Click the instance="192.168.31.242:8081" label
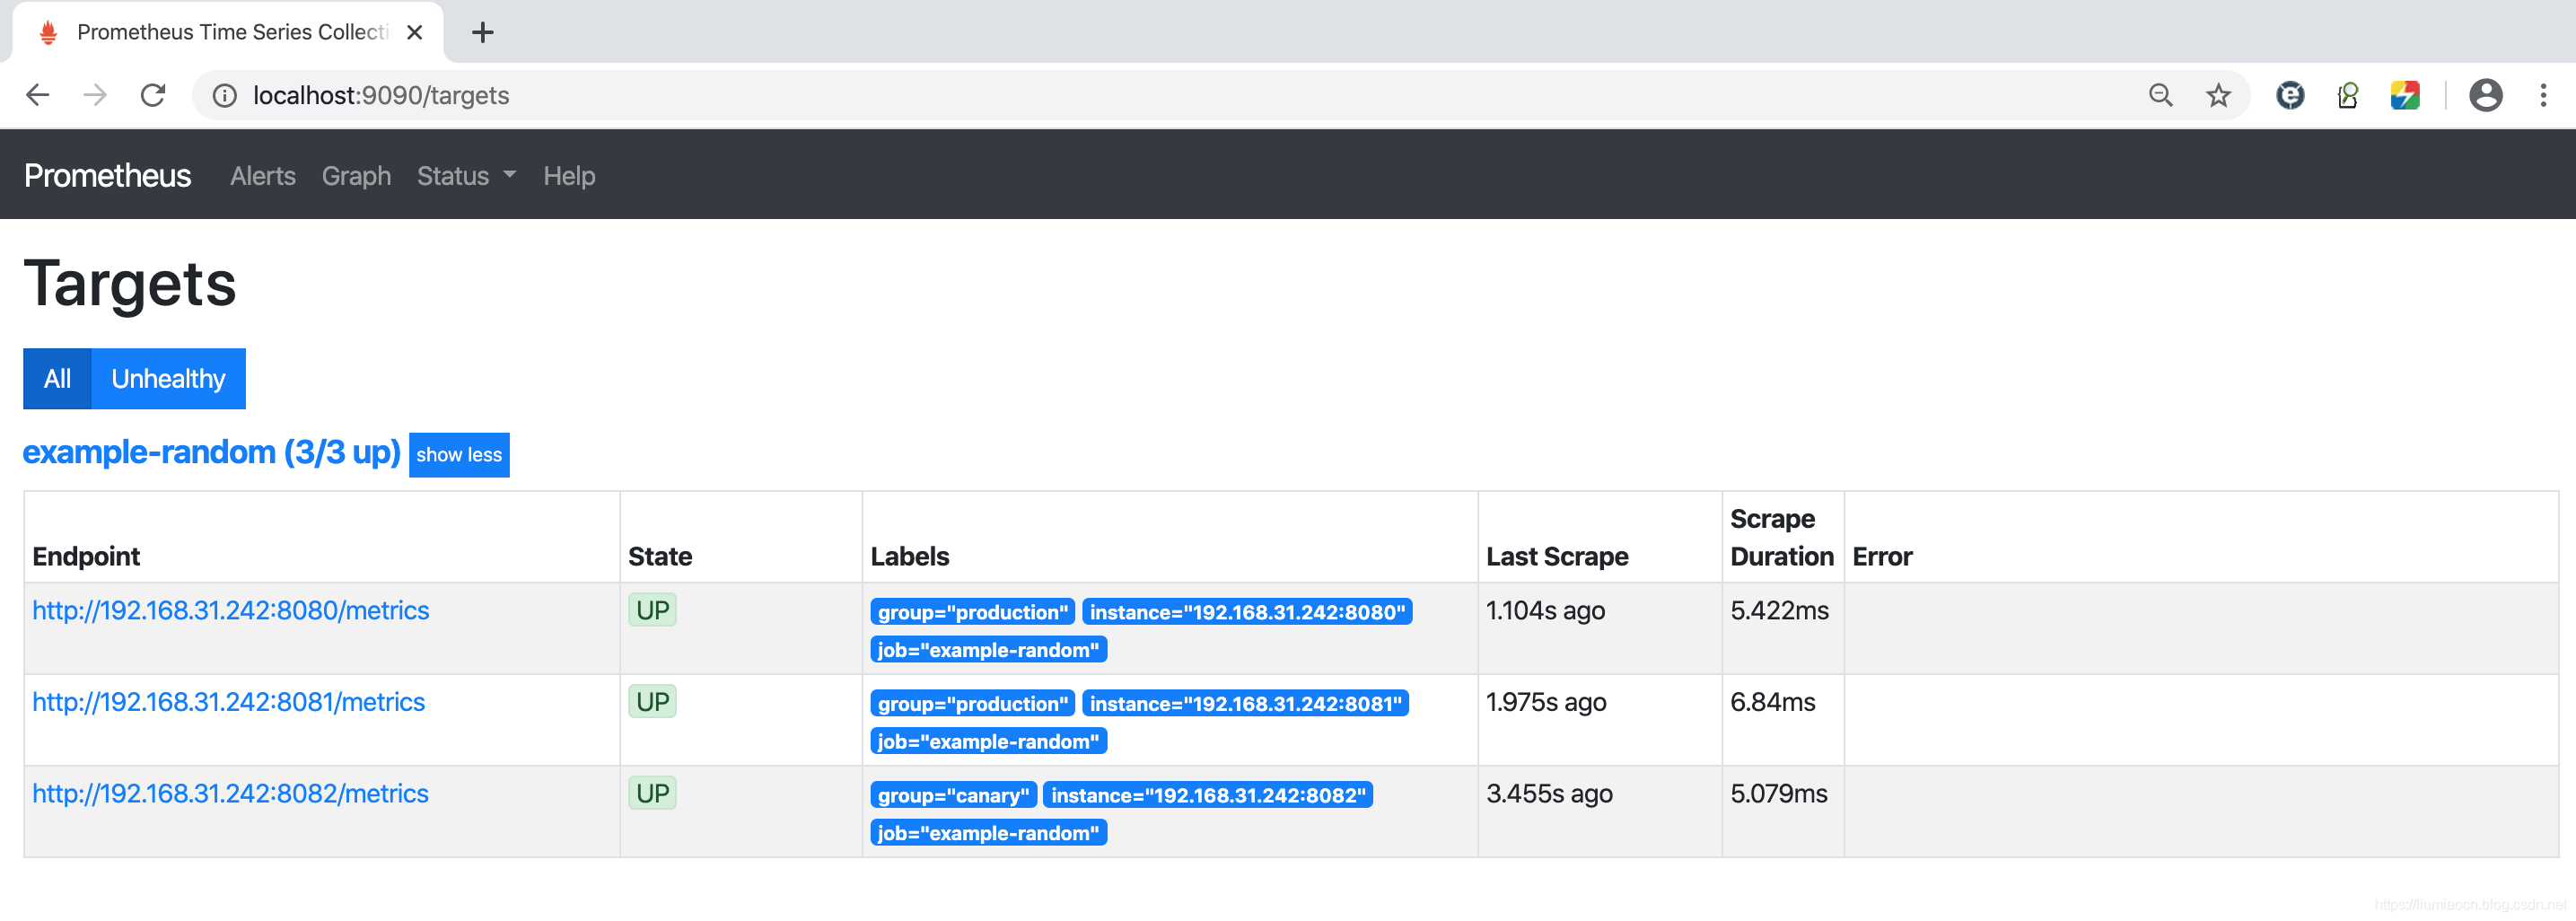Viewport: 2576px width, 921px height. [x=1245, y=704]
